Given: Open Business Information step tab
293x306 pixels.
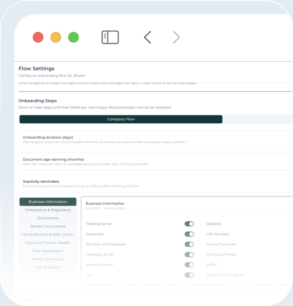Looking at the screenshot, I should pos(48,202).
